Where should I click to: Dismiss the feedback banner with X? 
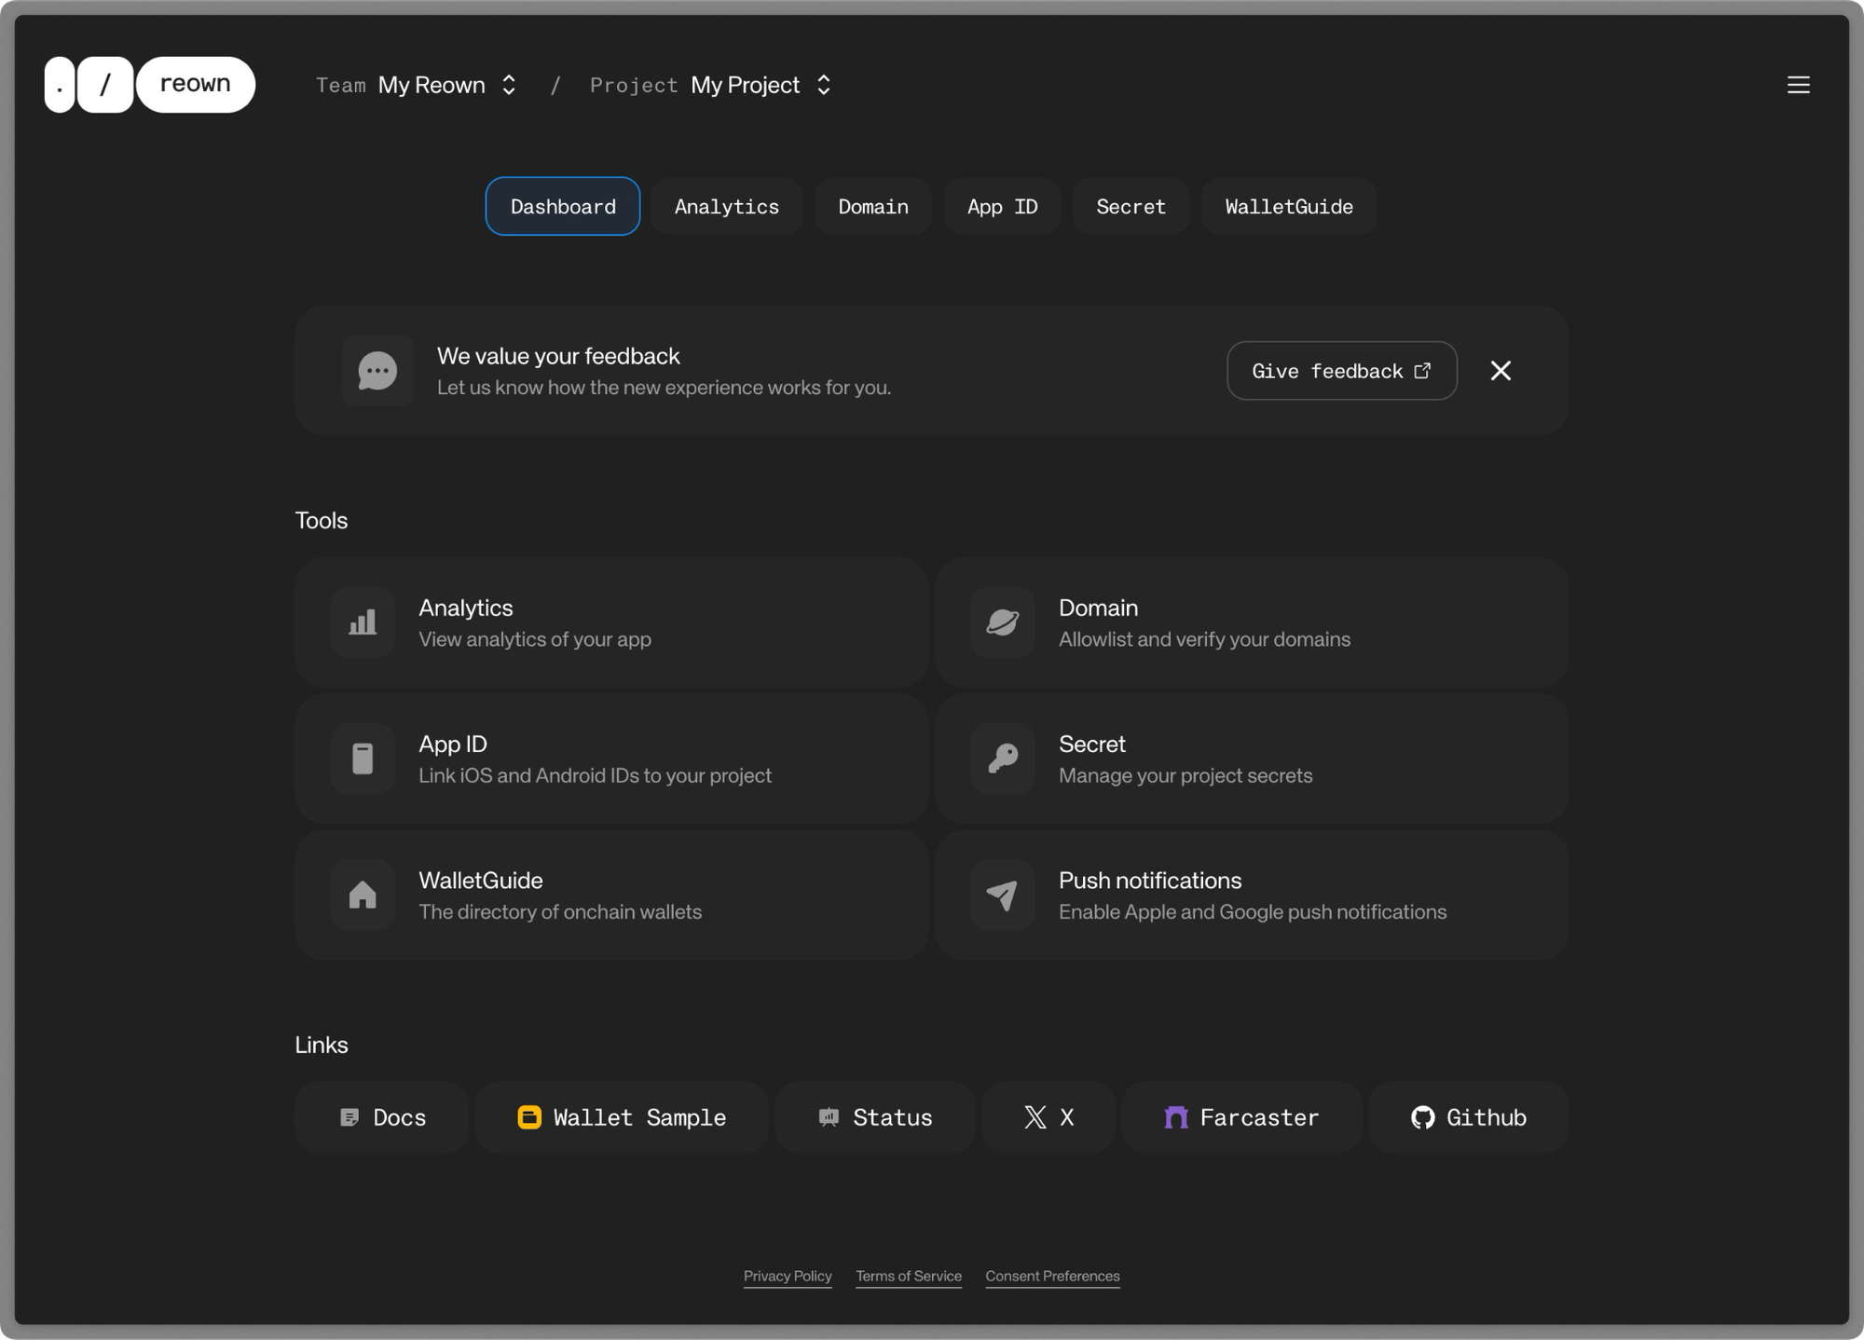(x=1501, y=371)
